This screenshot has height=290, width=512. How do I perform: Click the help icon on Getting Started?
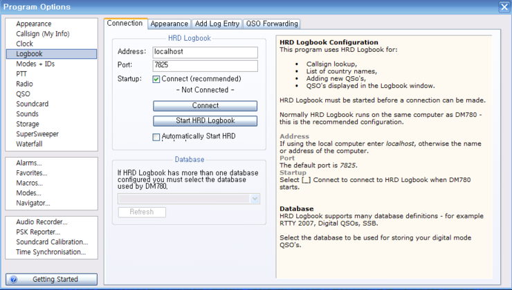13,280
